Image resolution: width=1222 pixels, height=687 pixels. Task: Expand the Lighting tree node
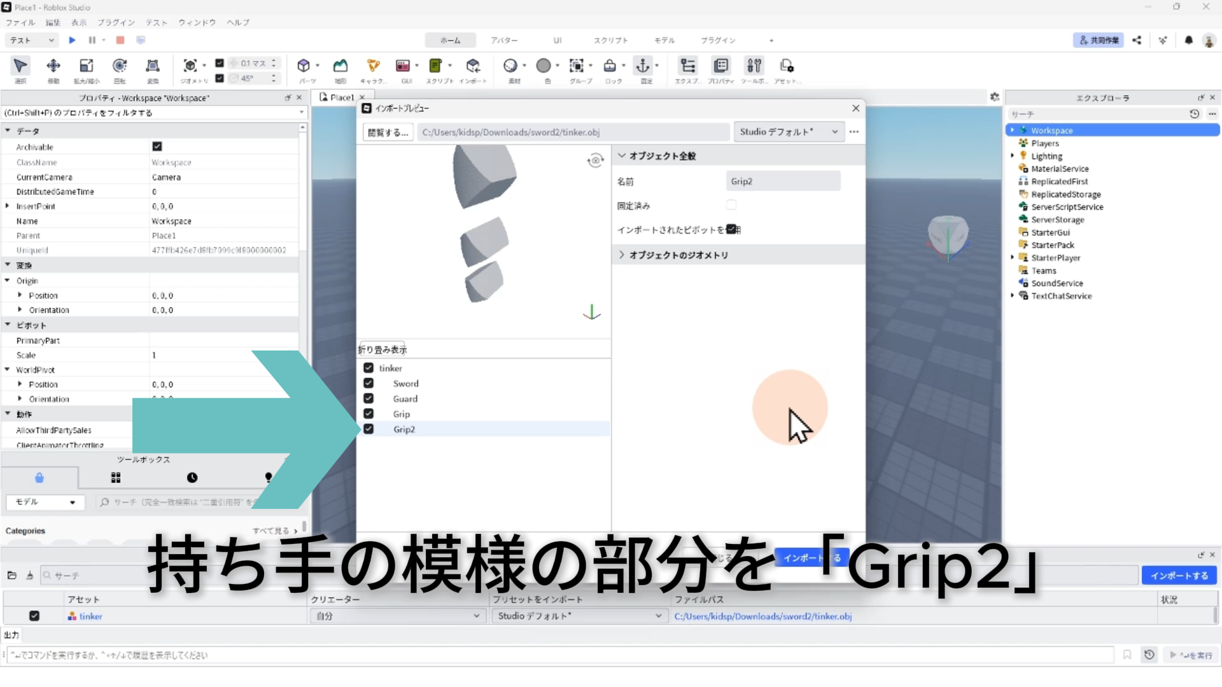[1013, 156]
